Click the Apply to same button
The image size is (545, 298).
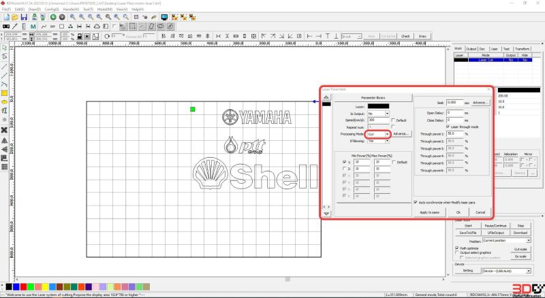(429, 212)
